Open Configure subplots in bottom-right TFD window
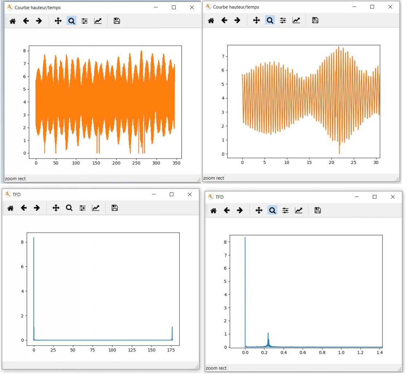This screenshot has height=374, width=406. click(286, 211)
